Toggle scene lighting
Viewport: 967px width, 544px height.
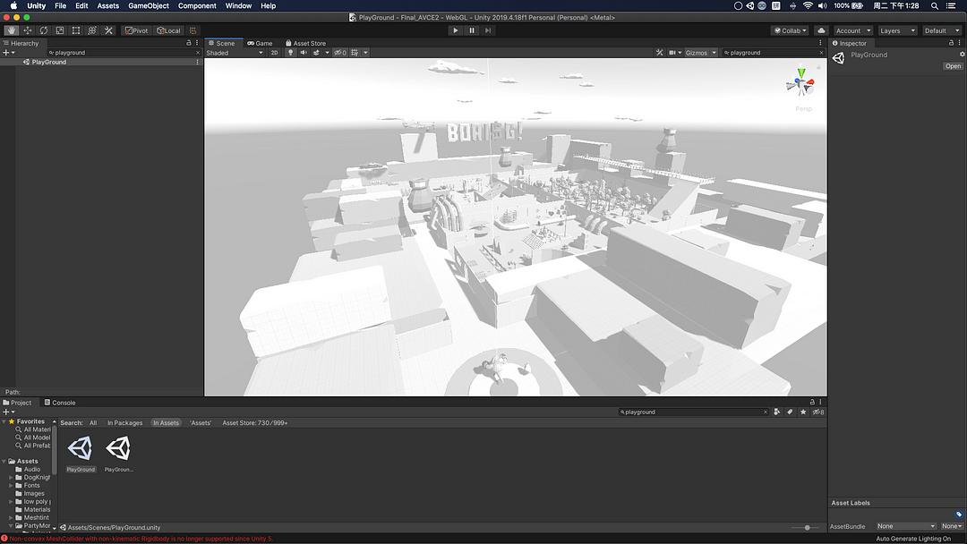click(290, 53)
